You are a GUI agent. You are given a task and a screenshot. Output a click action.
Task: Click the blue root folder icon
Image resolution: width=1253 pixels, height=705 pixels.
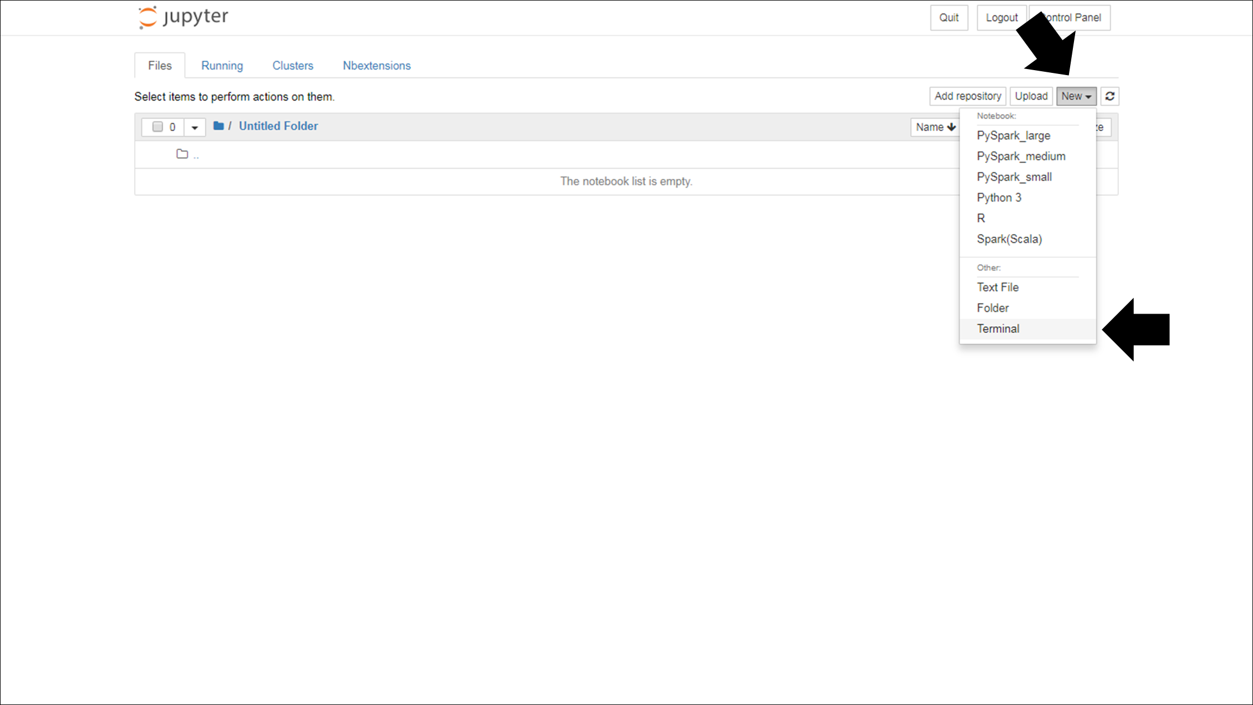pyautogui.click(x=218, y=126)
